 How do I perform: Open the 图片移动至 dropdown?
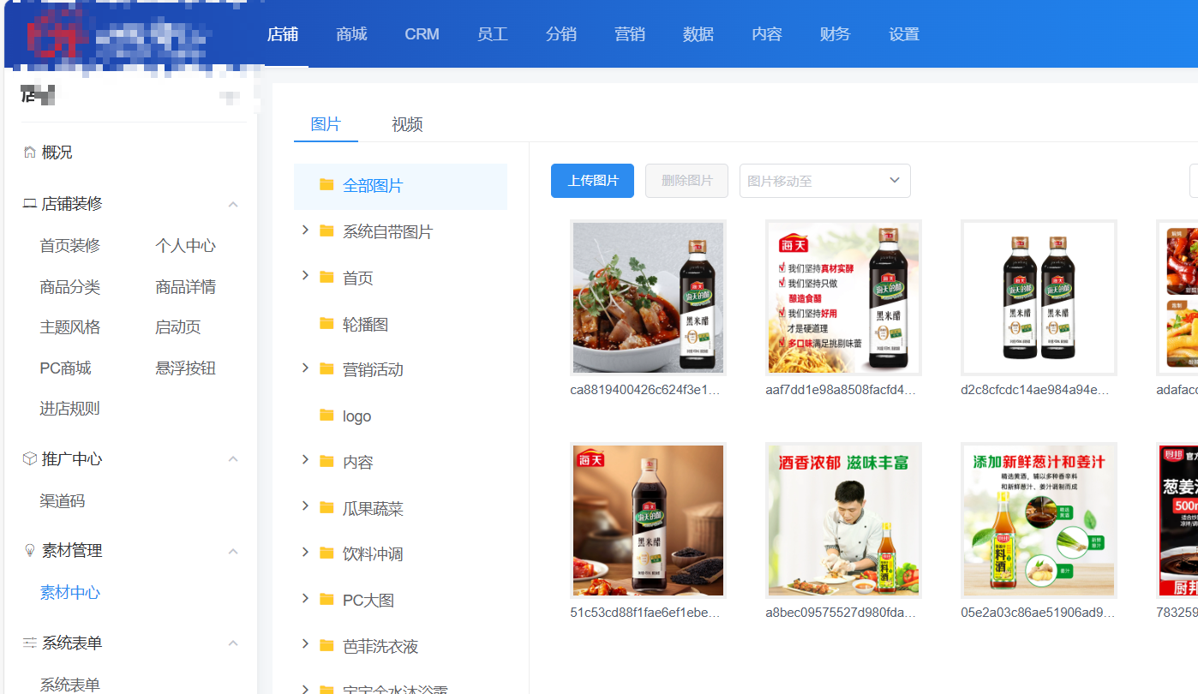(825, 181)
